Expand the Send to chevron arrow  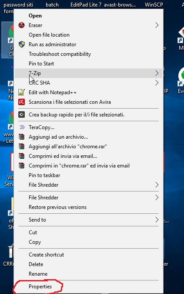point(157,220)
